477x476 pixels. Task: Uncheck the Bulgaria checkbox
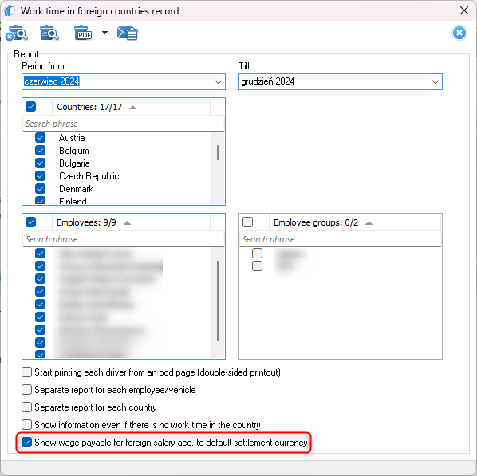(40, 163)
